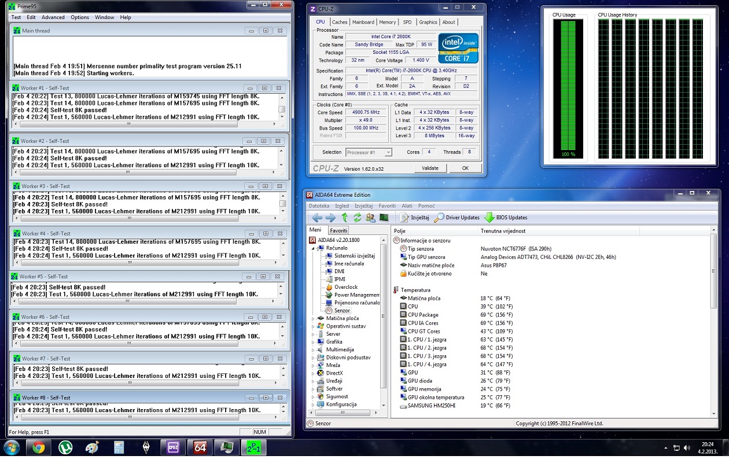
Task: Click the green up-level arrow in AIDA64
Action: tap(345, 218)
